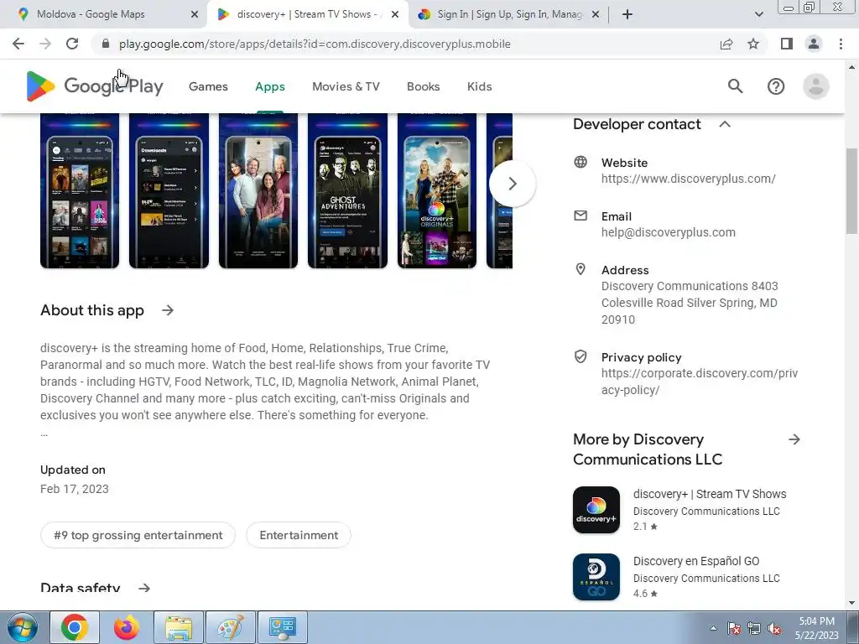The width and height of the screenshot is (859, 644).
Task: Toggle the browser side panel icon
Action: click(787, 44)
